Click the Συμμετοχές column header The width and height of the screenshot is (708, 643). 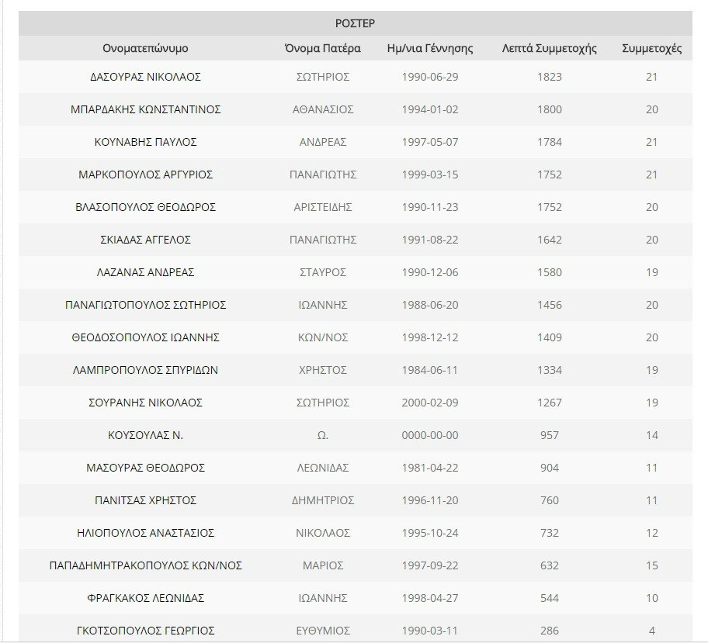click(651, 48)
